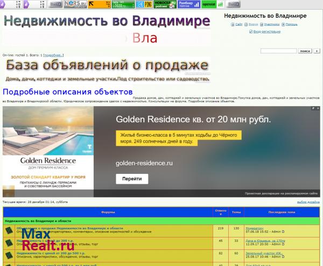Click the folder icon of до 200 т.р. row
The height and width of the screenshot is (266, 323).
point(9,243)
